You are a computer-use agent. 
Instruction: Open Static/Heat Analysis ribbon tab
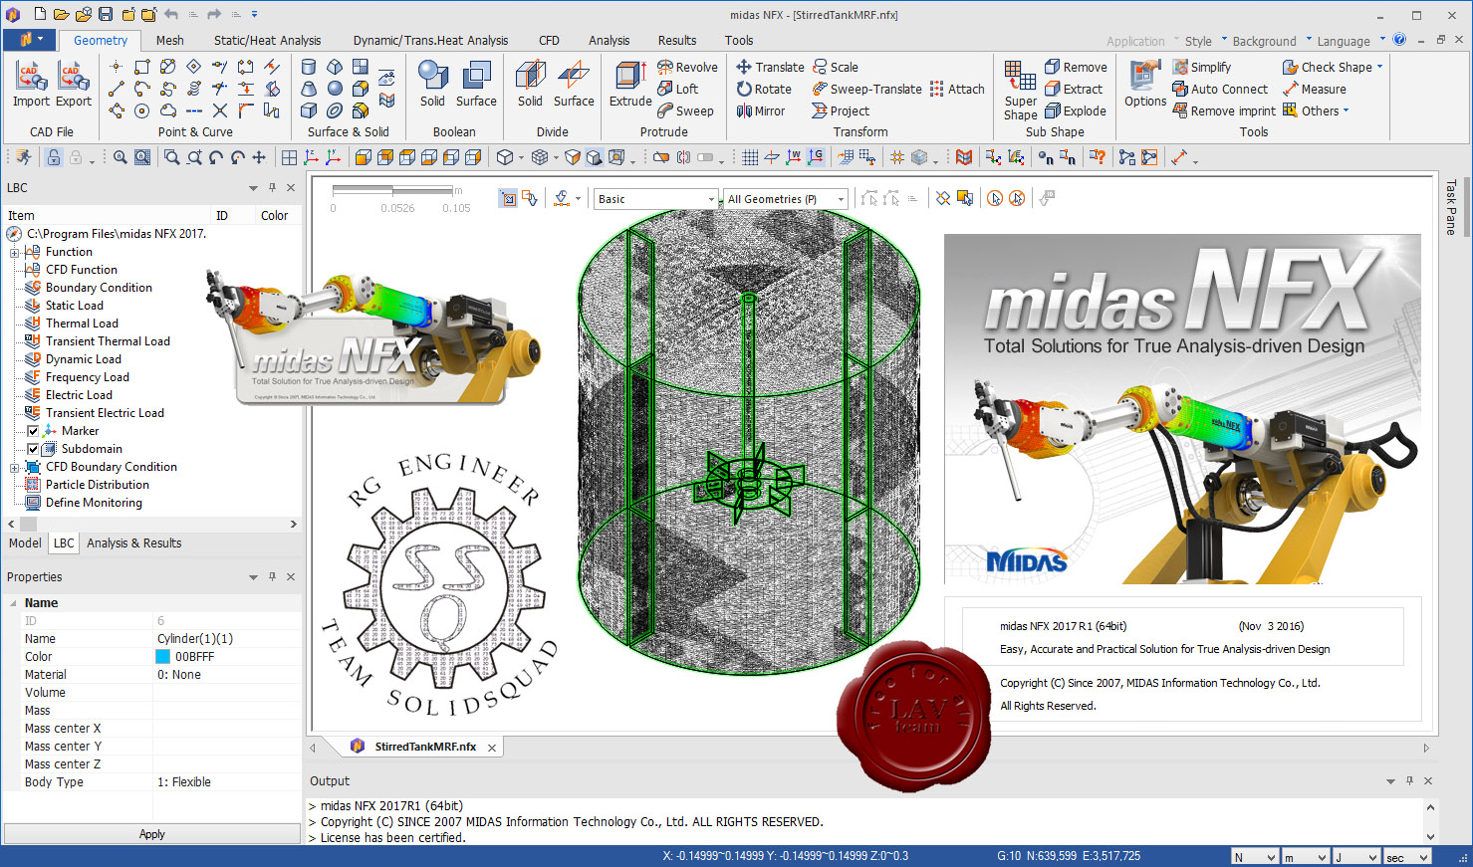click(267, 41)
